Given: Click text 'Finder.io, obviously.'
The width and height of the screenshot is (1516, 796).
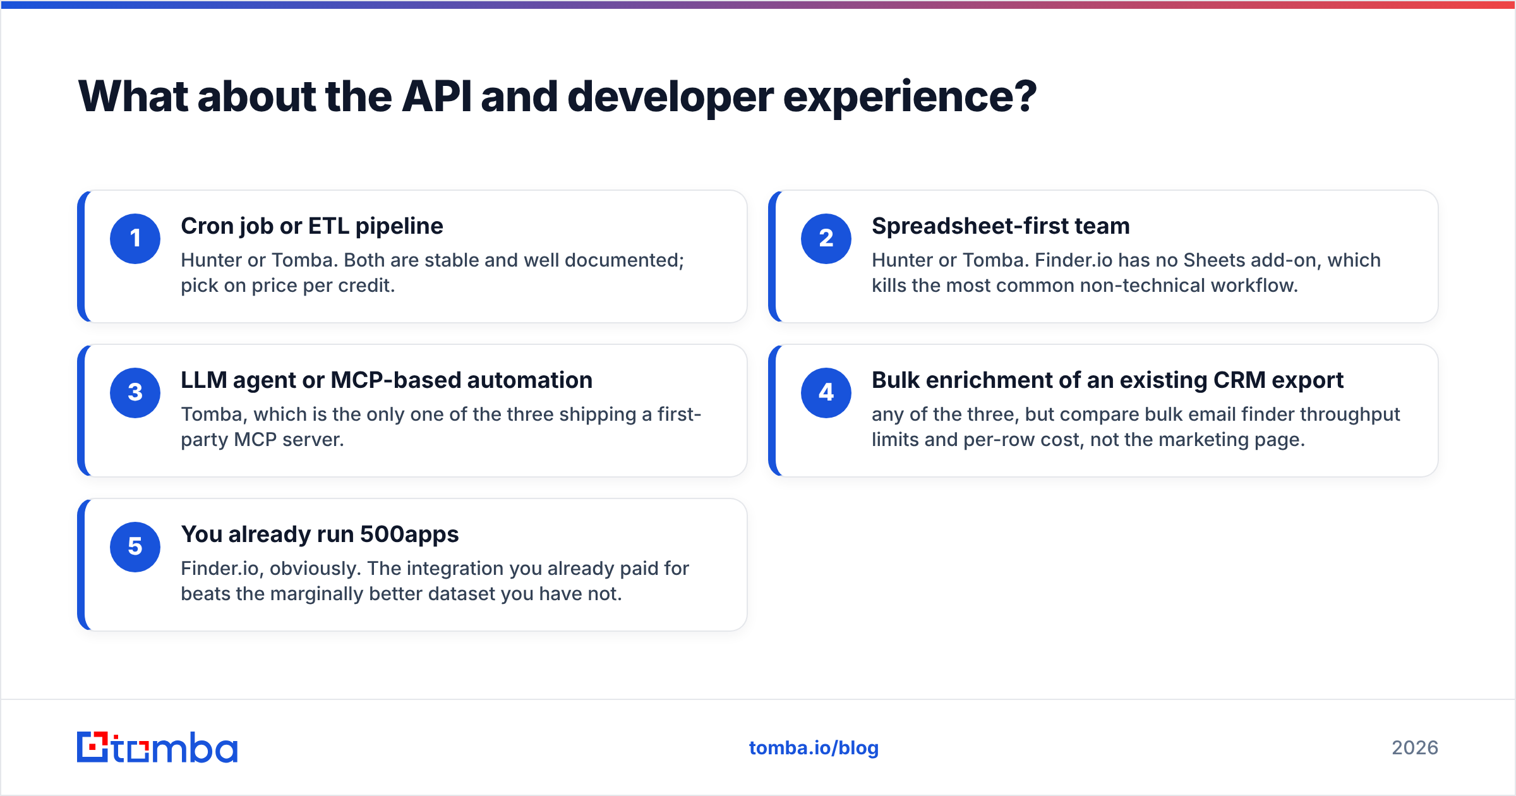Looking at the screenshot, I should [271, 569].
